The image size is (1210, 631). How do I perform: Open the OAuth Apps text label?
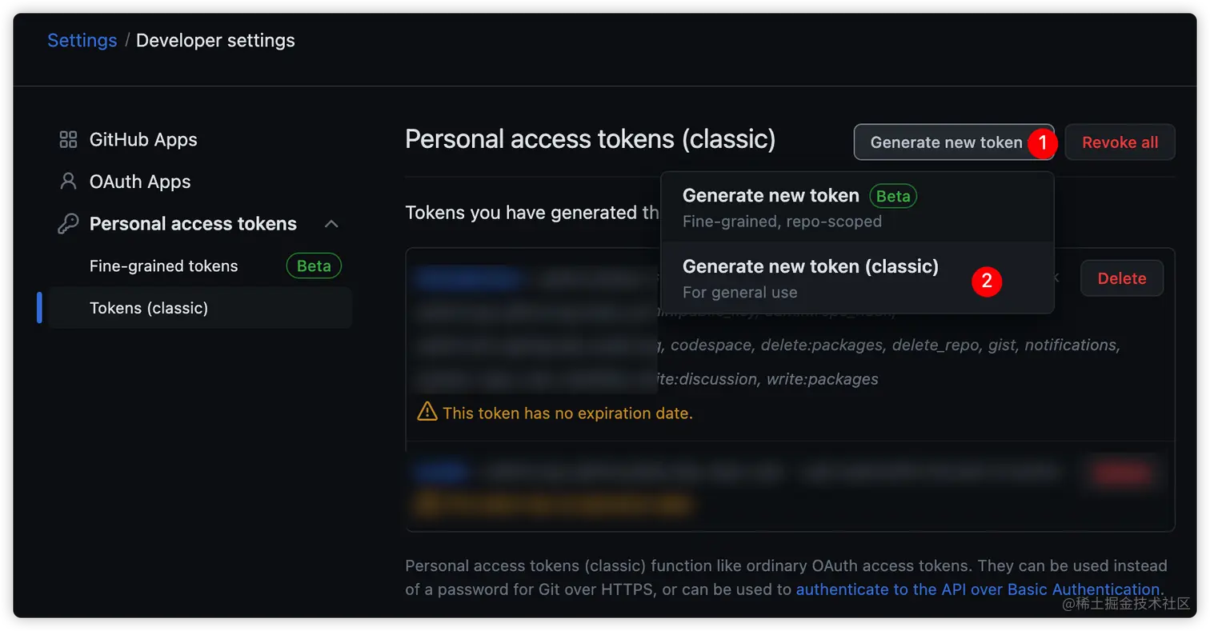[140, 182]
